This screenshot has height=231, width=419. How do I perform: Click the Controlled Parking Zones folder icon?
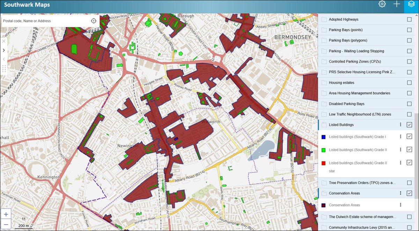click(324, 62)
